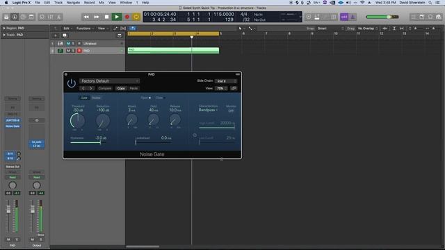This screenshot has height=250, width=445.
Task: Click the Rewind transport button
Action: (x=86, y=17)
